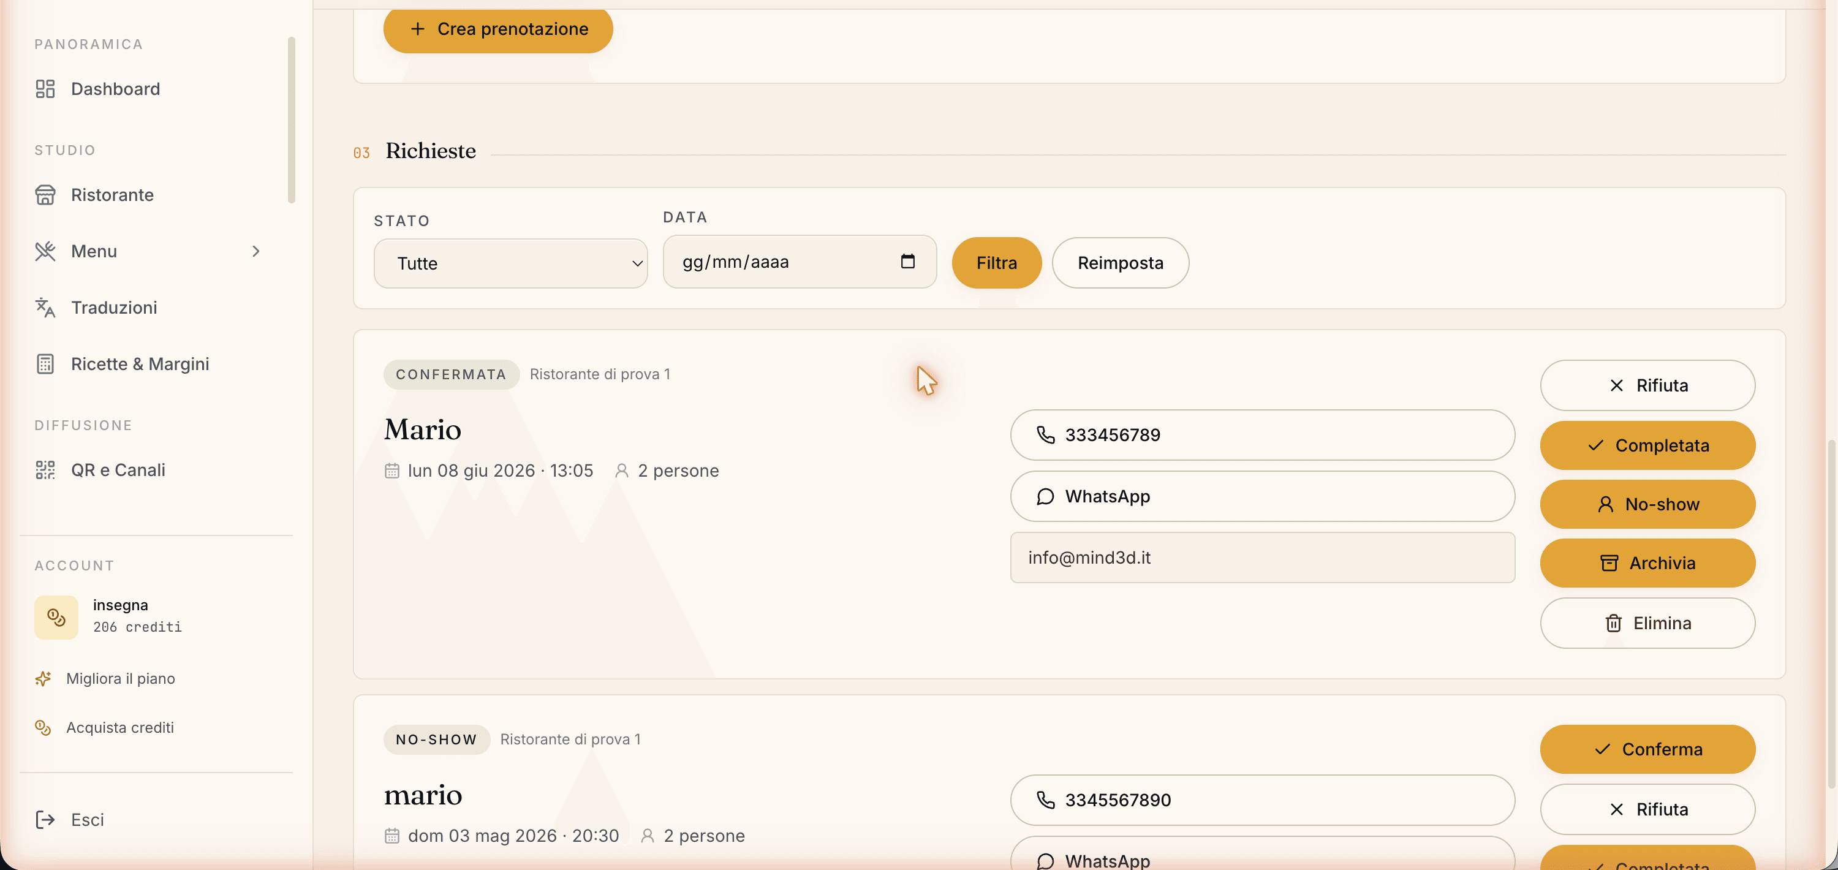Click the Data gg/mm/aaaa input field
Viewport: 1838px width, 870px height.
pos(799,261)
